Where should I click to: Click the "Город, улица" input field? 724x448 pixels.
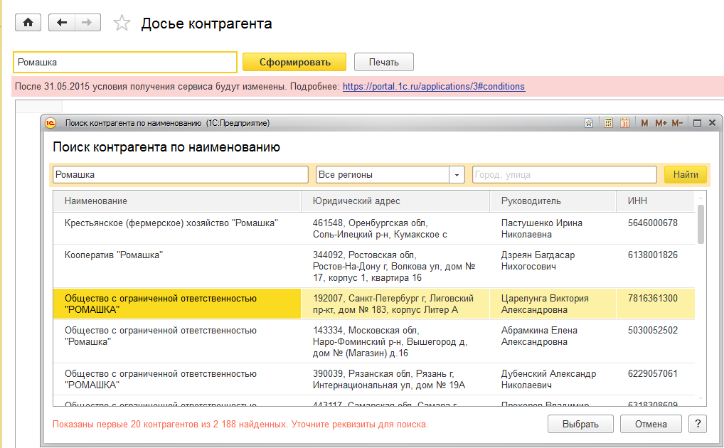click(x=564, y=174)
